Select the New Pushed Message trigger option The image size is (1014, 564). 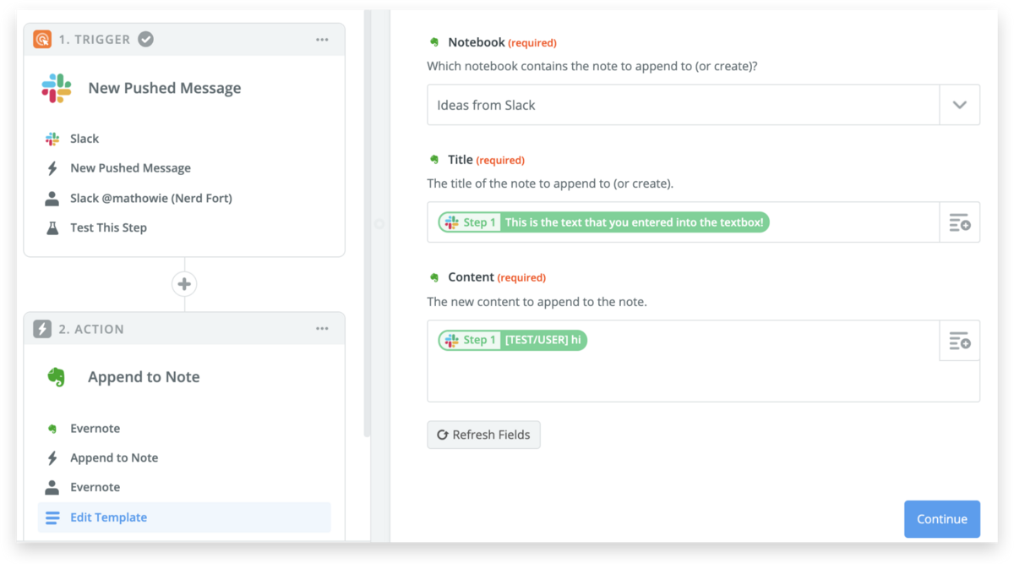click(x=130, y=168)
